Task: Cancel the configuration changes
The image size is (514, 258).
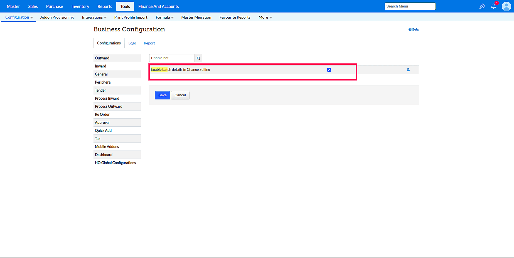Action: pyautogui.click(x=180, y=95)
